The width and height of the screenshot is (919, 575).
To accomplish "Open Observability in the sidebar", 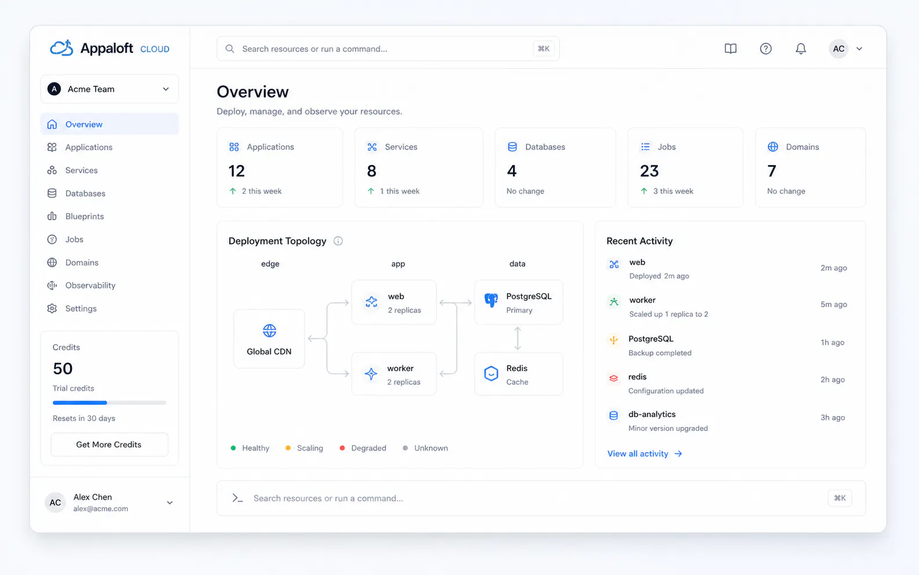I will [110, 285].
